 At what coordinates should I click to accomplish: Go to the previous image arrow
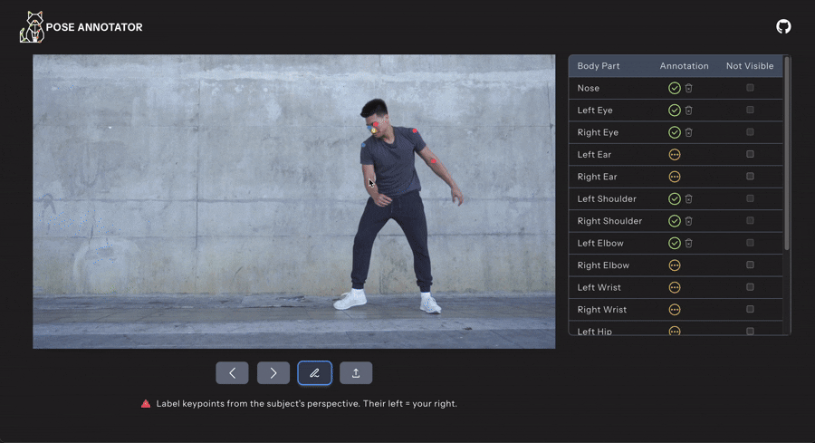[x=232, y=373]
